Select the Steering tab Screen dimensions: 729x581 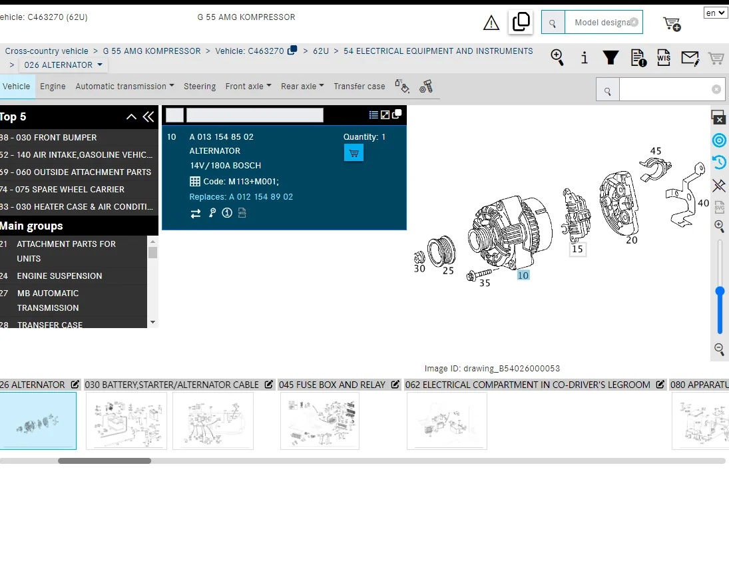200,87
